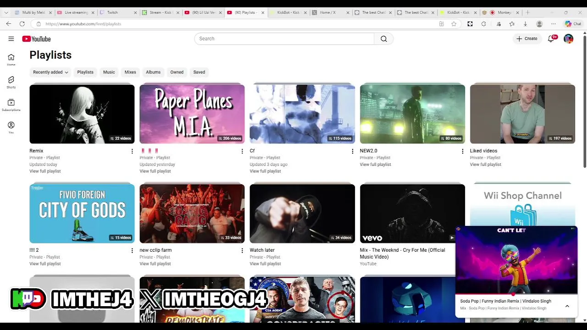Open the Soda Pop mini player video
This screenshot has height=330, width=587.
516,260
